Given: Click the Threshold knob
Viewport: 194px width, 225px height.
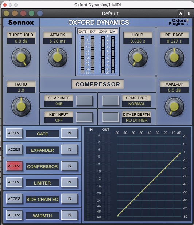Looking at the screenshot, I should click(x=21, y=58).
